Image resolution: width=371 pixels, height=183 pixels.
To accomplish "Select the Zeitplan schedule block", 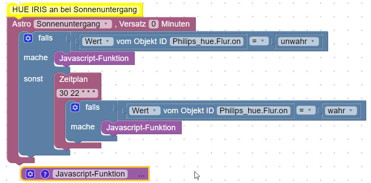I will 73,79.
